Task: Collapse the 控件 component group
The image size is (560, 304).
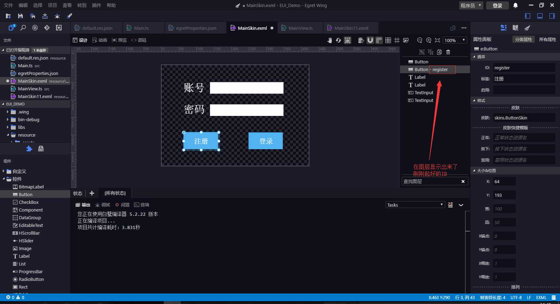Action: tap(4, 179)
